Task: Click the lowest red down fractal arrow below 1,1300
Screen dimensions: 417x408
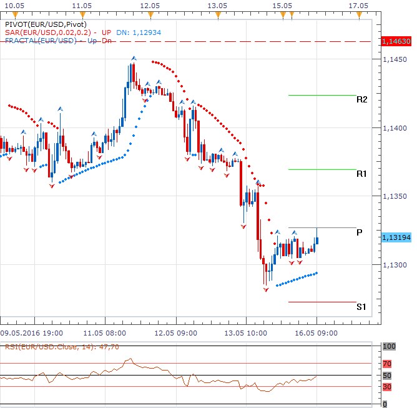Action: pos(266,290)
